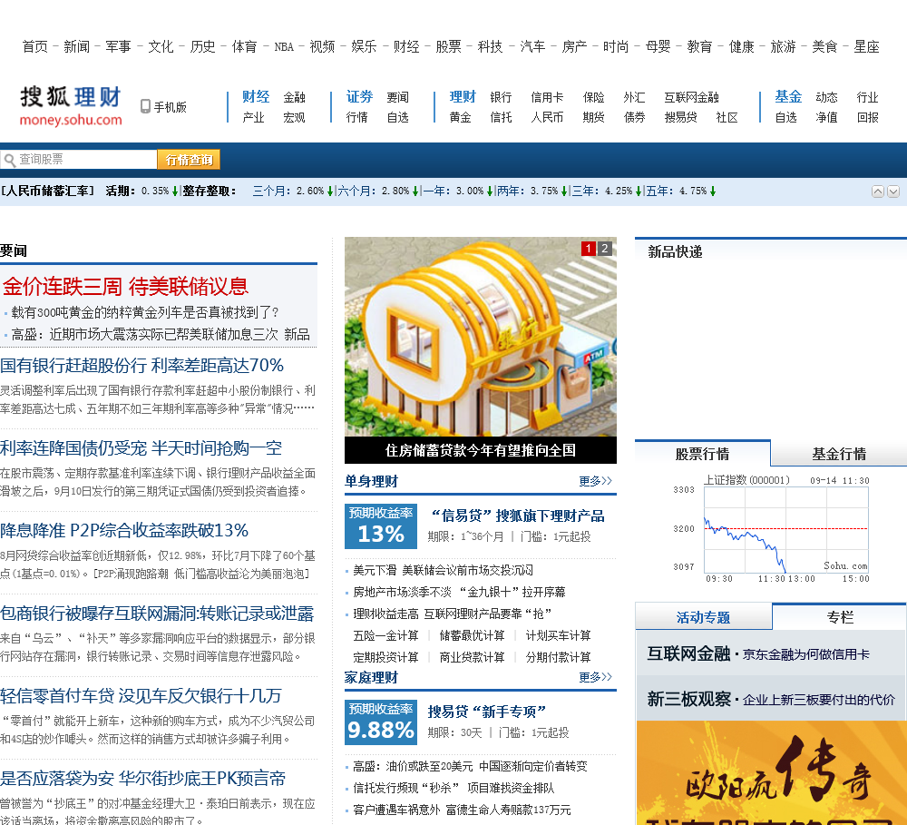Switch to the 活动专题 tab
This screenshot has height=825, width=907.
point(704,617)
